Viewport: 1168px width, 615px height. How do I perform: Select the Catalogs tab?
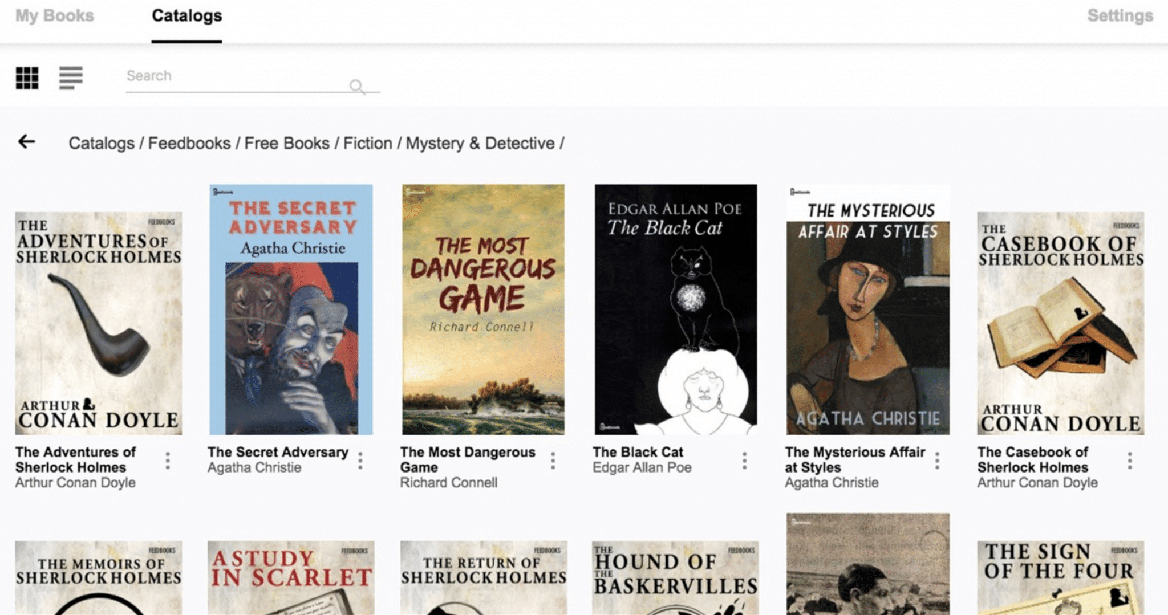187,15
